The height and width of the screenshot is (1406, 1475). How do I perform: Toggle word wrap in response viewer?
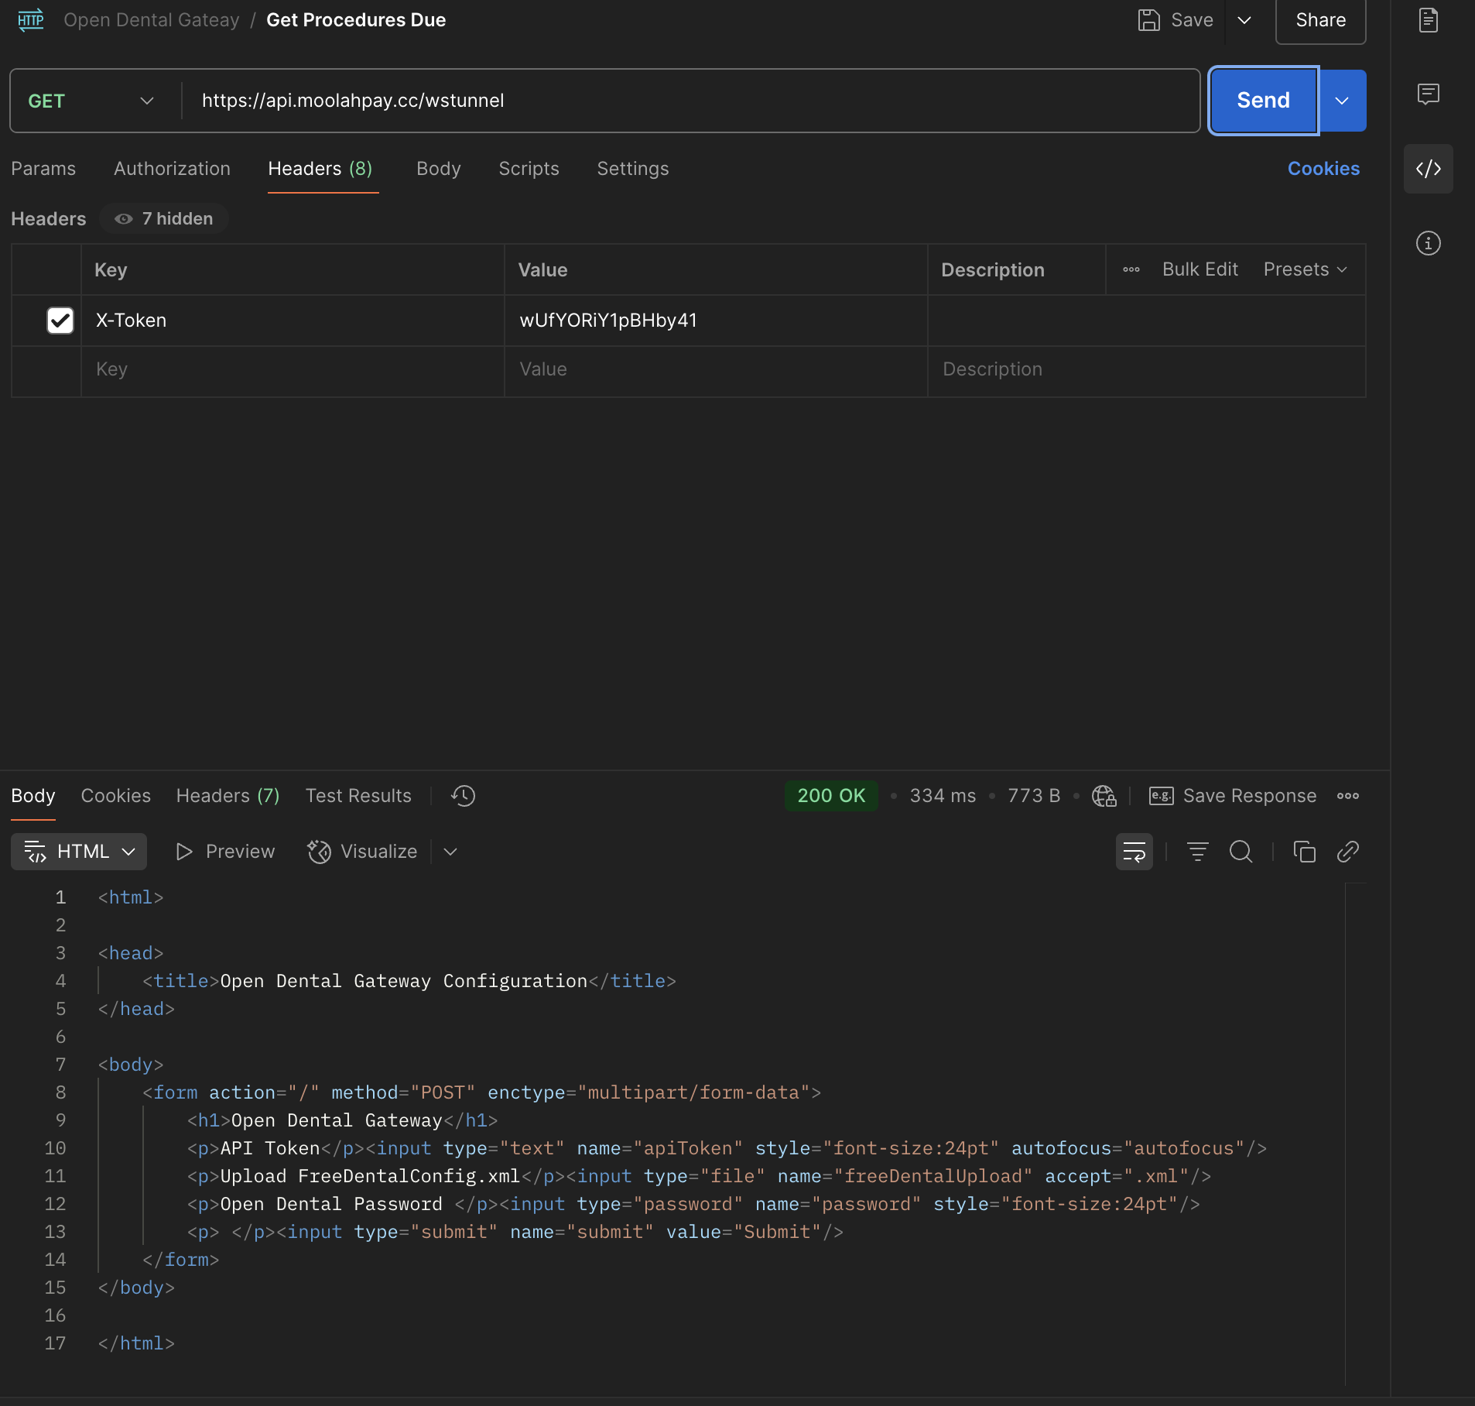click(1134, 852)
